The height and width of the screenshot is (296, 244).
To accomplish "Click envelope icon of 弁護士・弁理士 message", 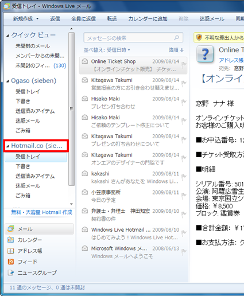I will [x=85, y=211].
